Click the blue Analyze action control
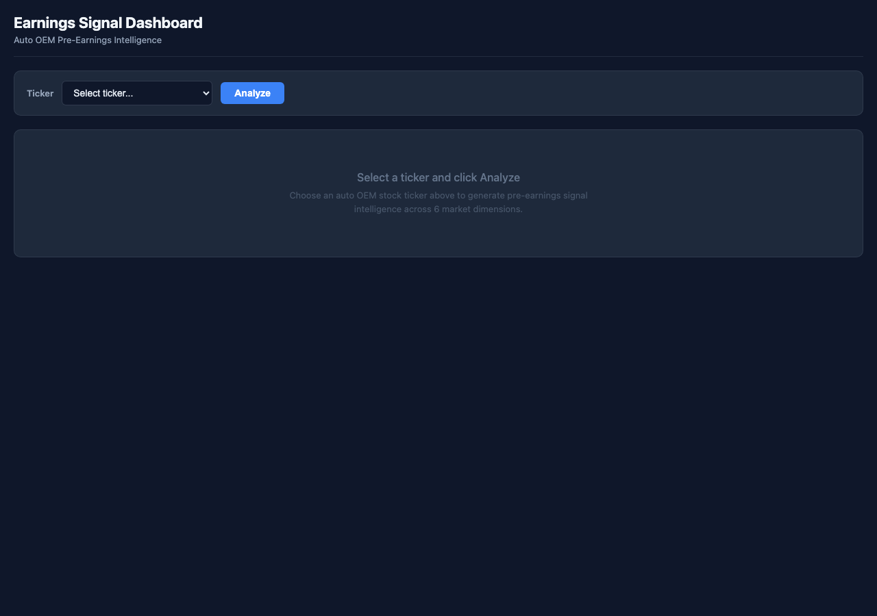877x616 pixels. [x=252, y=92]
